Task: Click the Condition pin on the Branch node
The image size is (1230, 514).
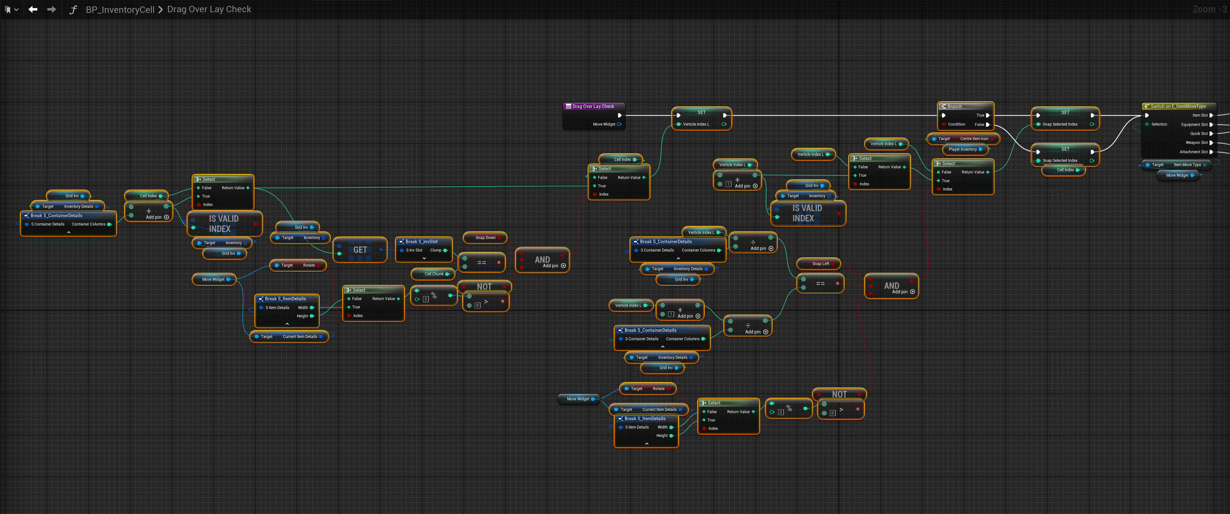Action: click(x=943, y=124)
